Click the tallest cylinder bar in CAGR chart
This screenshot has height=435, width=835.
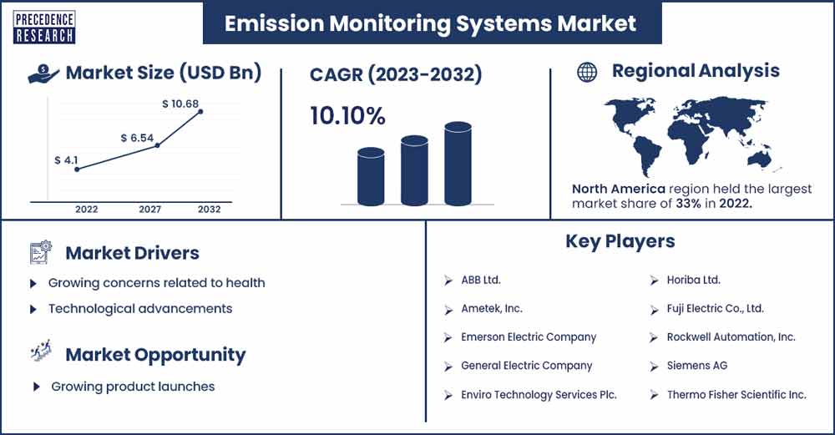(458, 164)
